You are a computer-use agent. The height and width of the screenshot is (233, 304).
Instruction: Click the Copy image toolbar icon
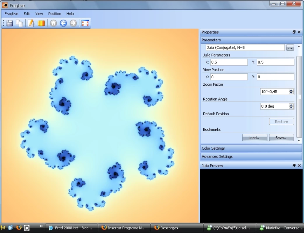click(20, 23)
